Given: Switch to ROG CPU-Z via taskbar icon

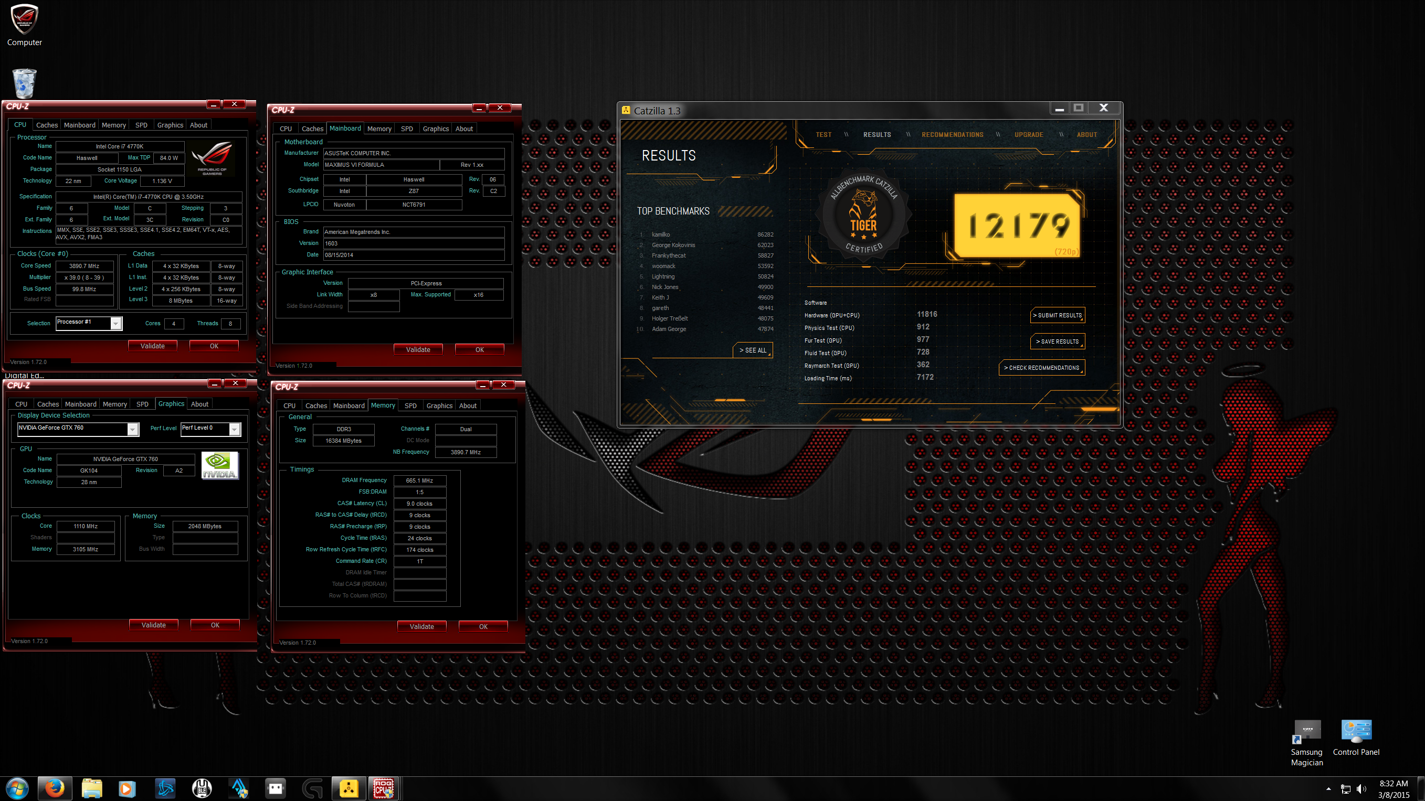Looking at the screenshot, I should pos(383,788).
